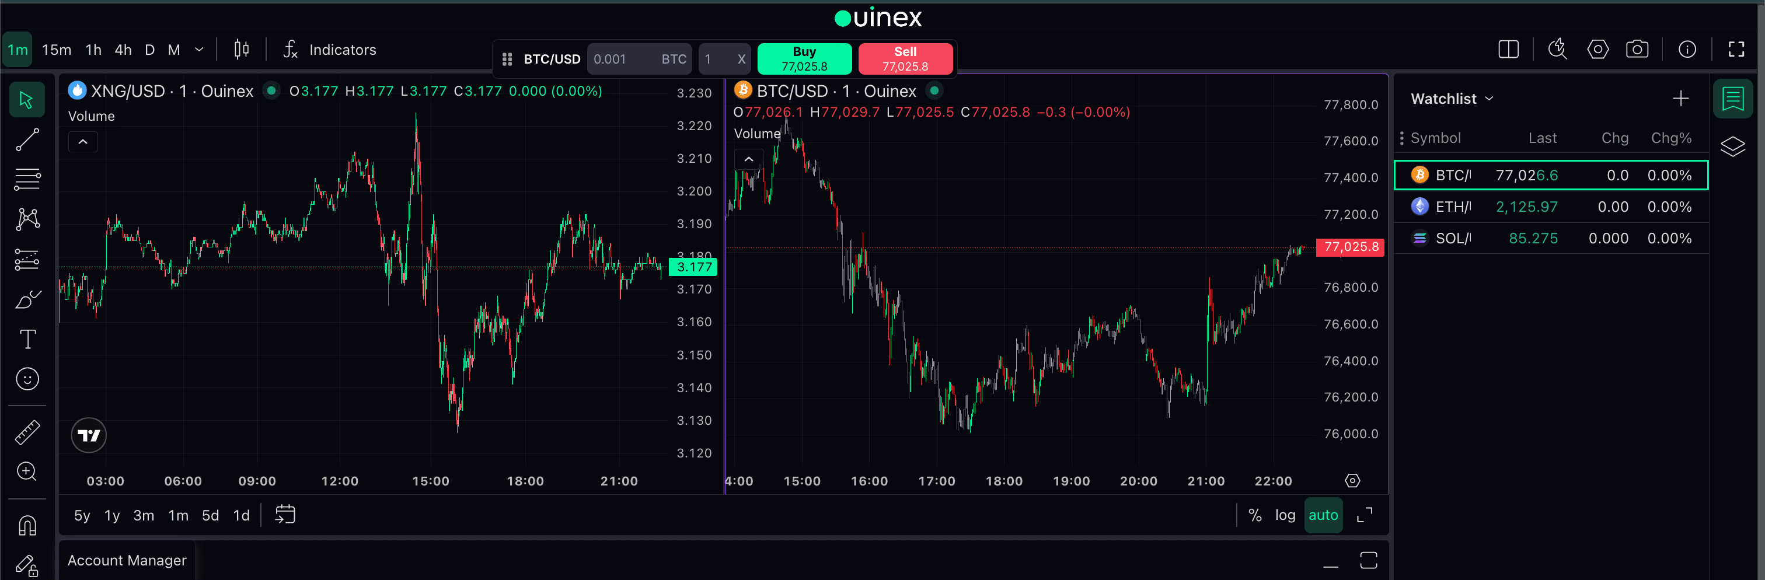Open the Fibonacci retracement tool

tap(27, 179)
